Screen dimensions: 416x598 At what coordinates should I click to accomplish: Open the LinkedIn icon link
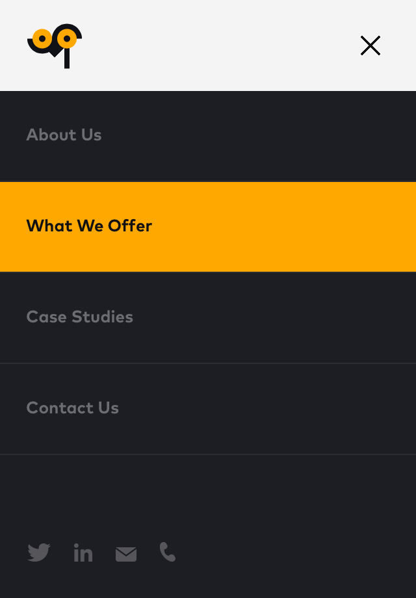click(x=83, y=552)
